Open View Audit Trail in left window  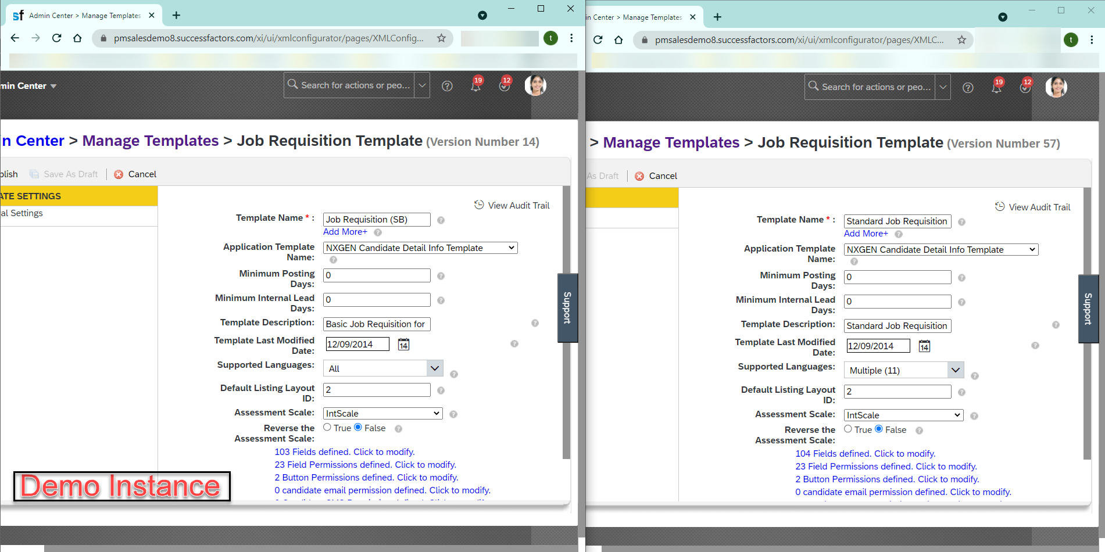[512, 205]
